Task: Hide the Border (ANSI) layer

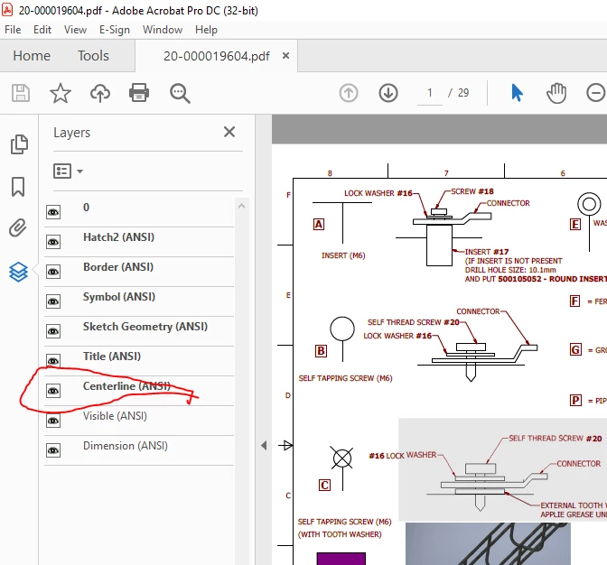Action: point(53,272)
